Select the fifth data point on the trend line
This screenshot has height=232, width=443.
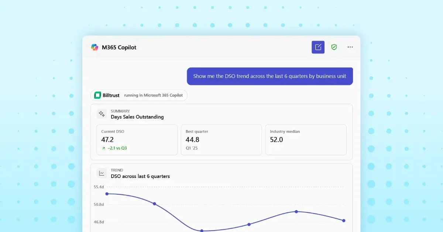point(296,211)
